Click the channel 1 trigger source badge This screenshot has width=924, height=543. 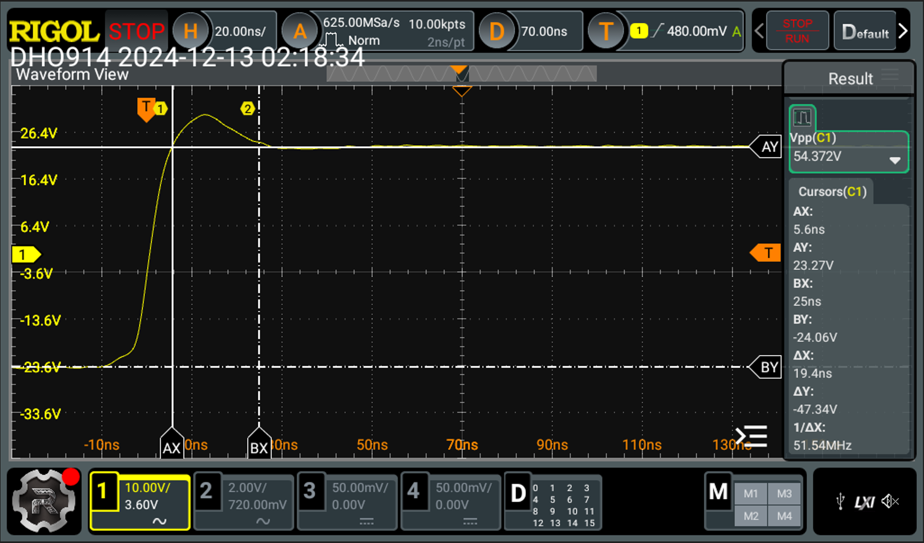[639, 31]
